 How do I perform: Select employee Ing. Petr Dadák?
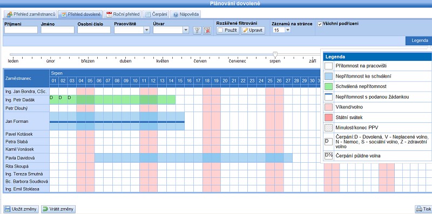point(26,100)
